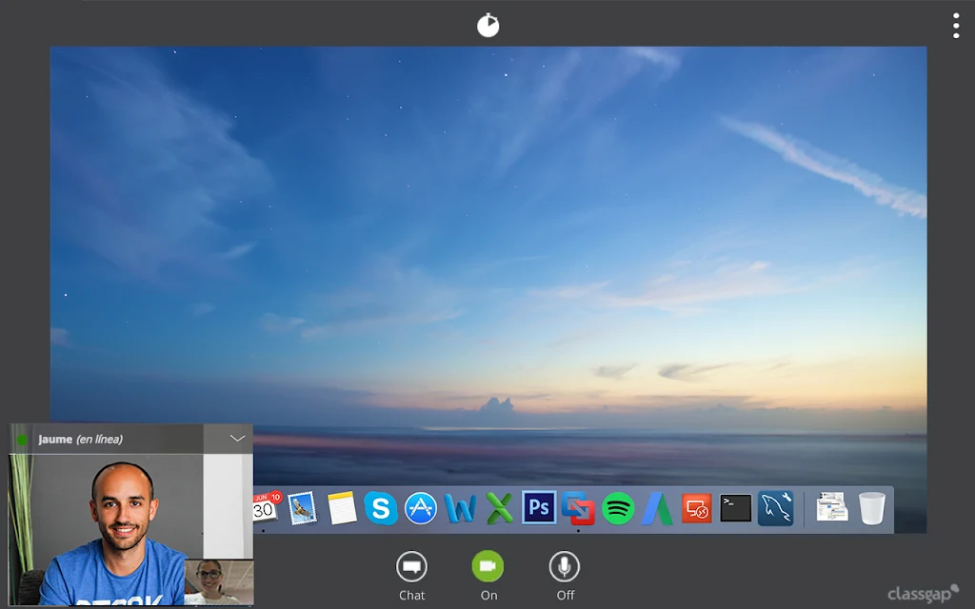Click the Calendar icon in the shared dock
Screen dimensions: 975x609
coord(266,508)
